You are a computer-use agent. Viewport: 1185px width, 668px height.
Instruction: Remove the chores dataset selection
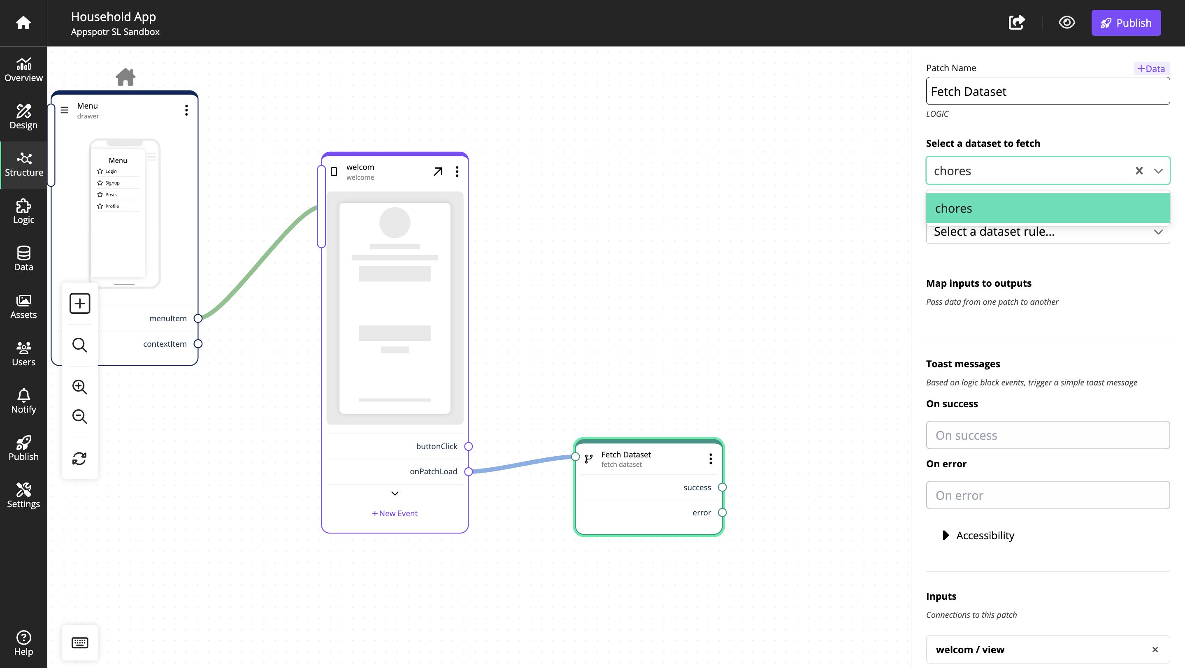(x=1139, y=171)
